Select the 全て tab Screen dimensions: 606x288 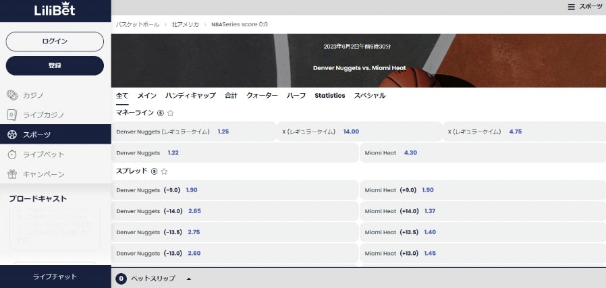[122, 96]
